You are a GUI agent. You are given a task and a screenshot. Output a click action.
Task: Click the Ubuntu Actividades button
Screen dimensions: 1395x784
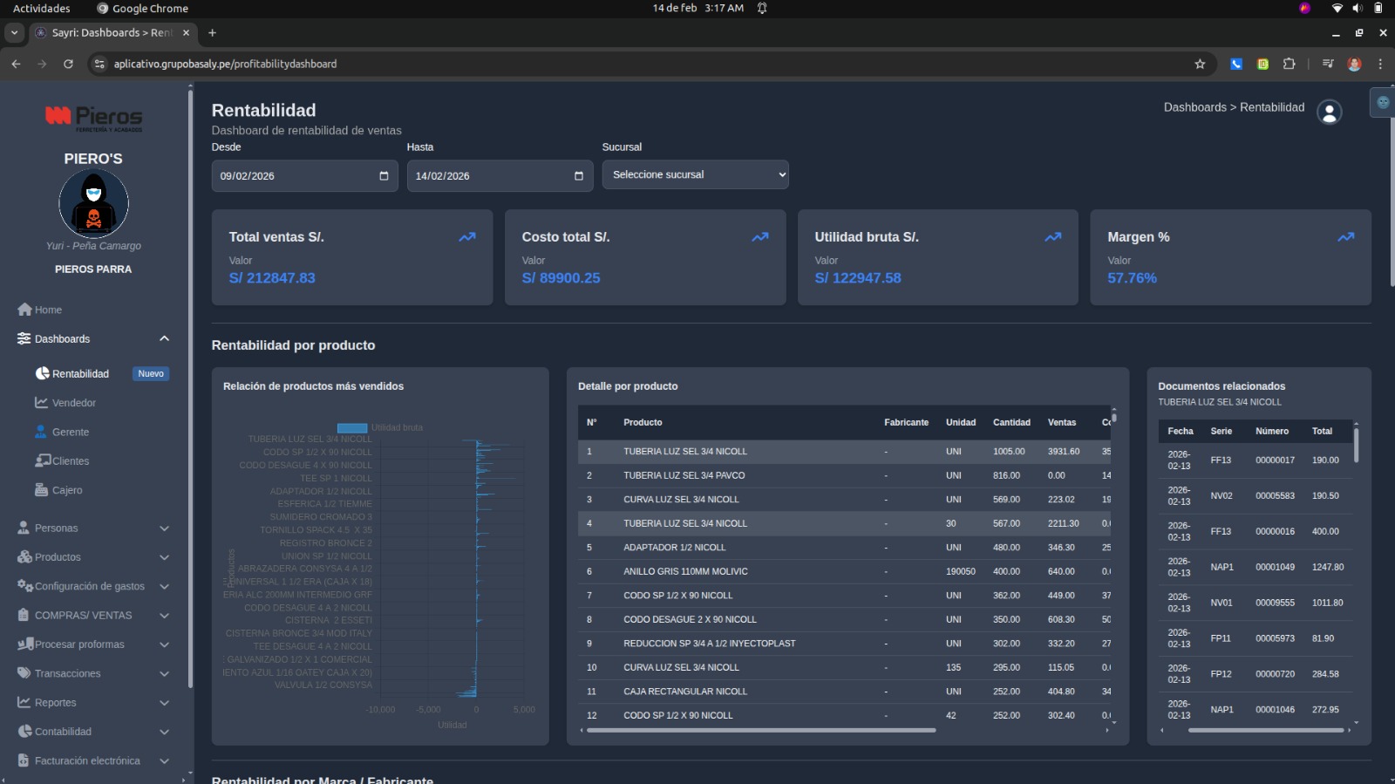point(41,9)
